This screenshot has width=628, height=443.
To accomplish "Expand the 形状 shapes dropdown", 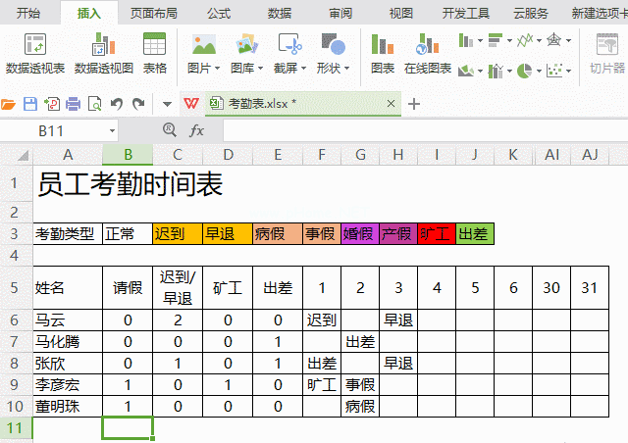I will [333, 69].
